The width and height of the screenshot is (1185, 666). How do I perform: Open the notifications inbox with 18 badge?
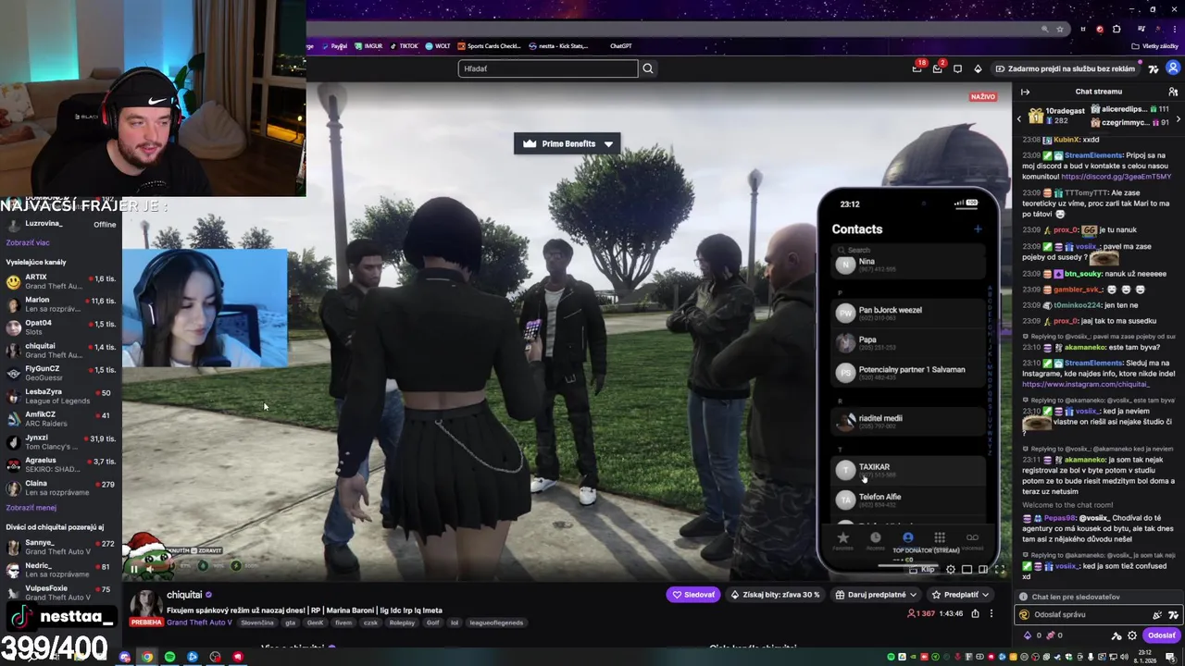coord(917,68)
